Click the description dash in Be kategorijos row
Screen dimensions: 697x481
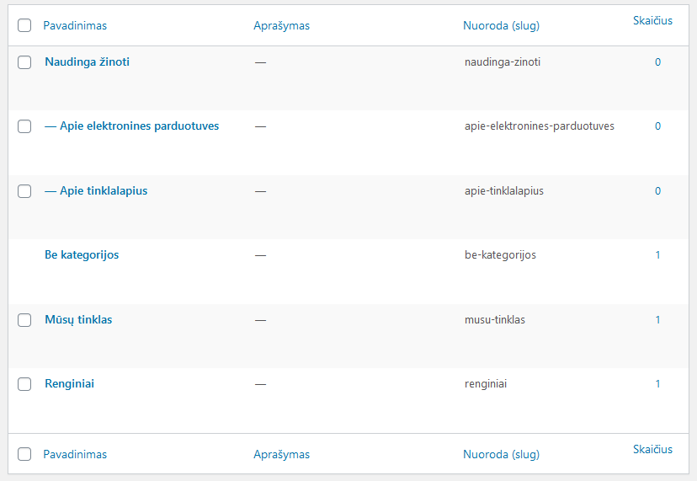[260, 256]
